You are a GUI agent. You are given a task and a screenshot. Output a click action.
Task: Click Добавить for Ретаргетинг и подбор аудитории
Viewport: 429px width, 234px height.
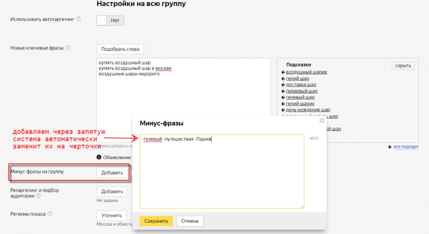coord(112,192)
